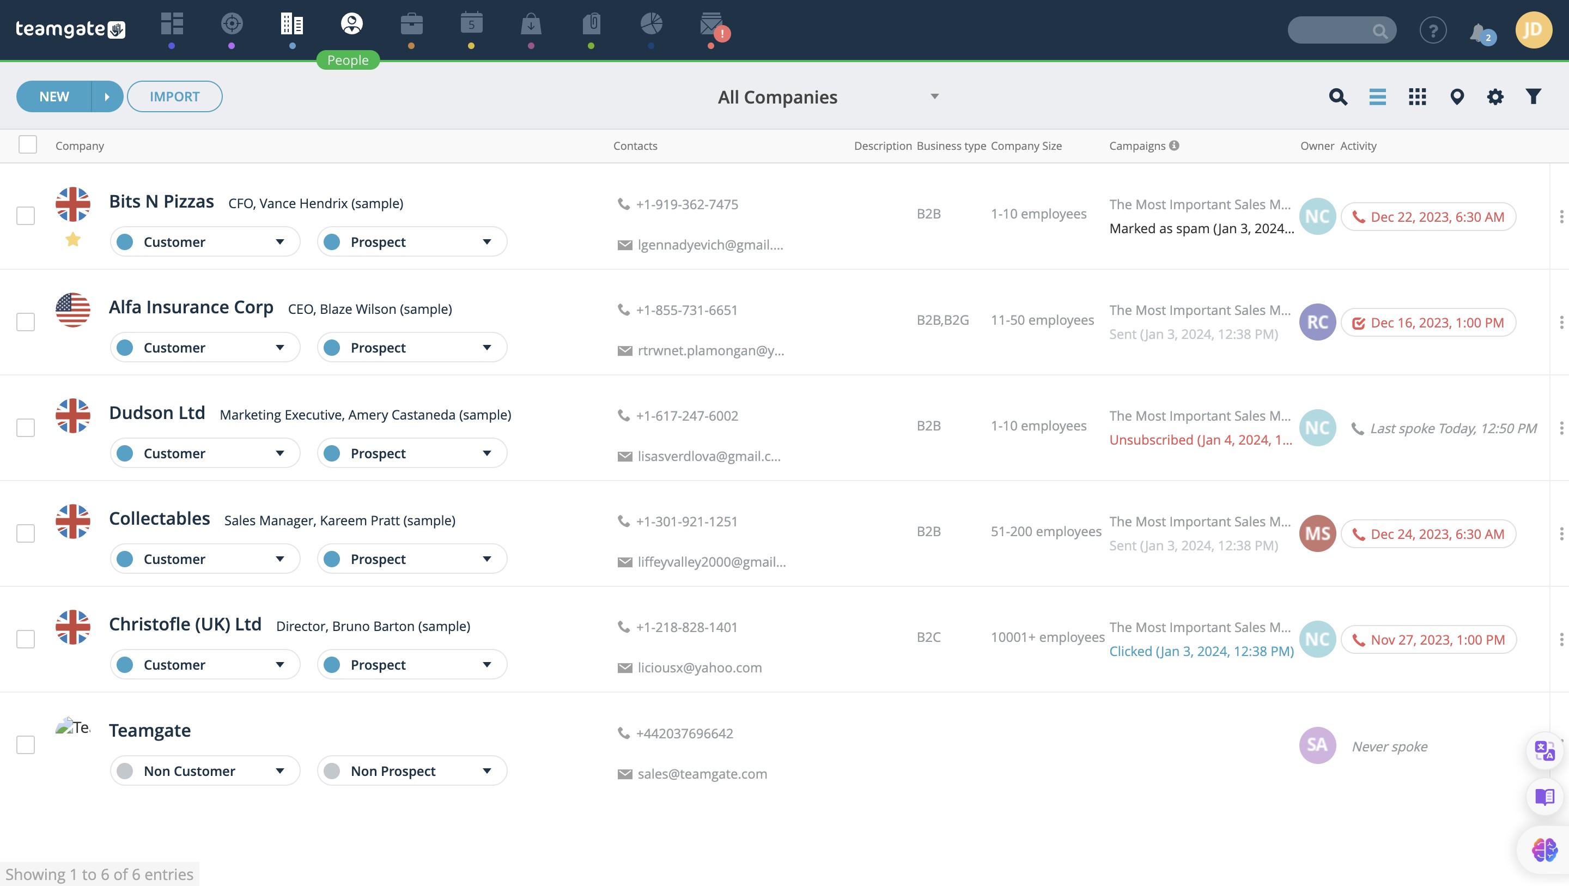Open the Collectables company link

click(x=159, y=519)
